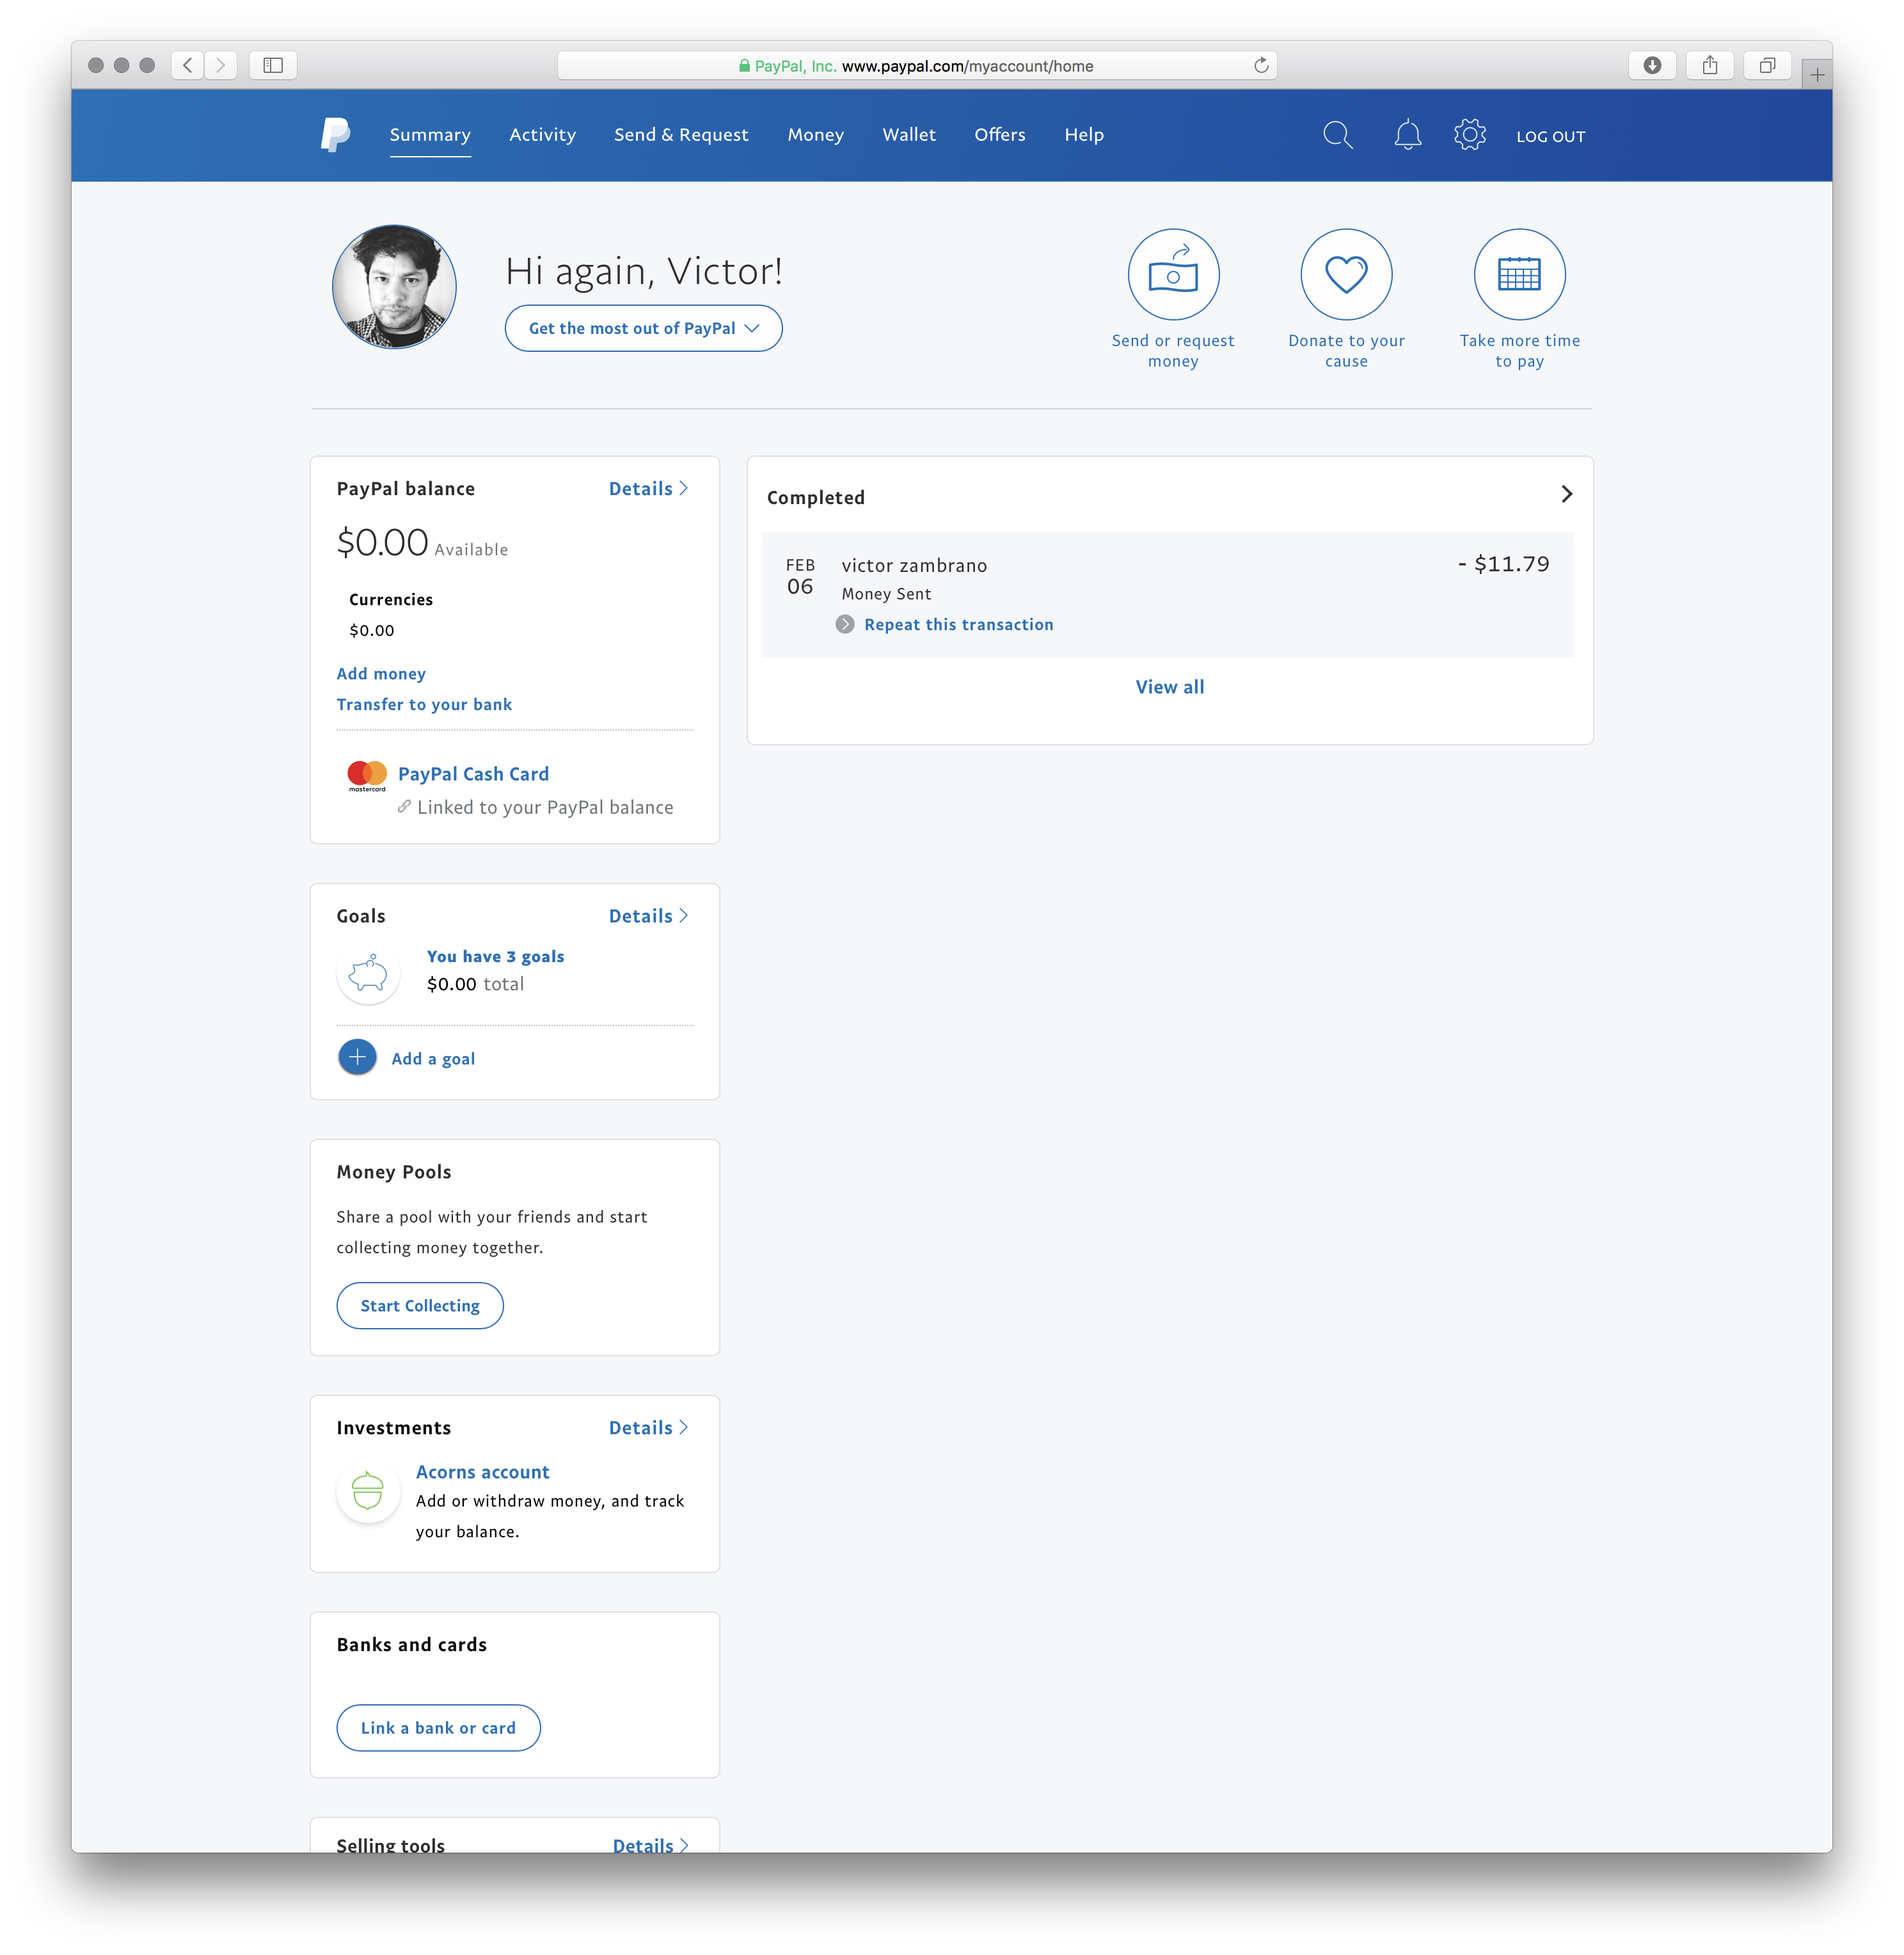
Task: Open PayPal balance Details chevron link
Action: pos(648,489)
